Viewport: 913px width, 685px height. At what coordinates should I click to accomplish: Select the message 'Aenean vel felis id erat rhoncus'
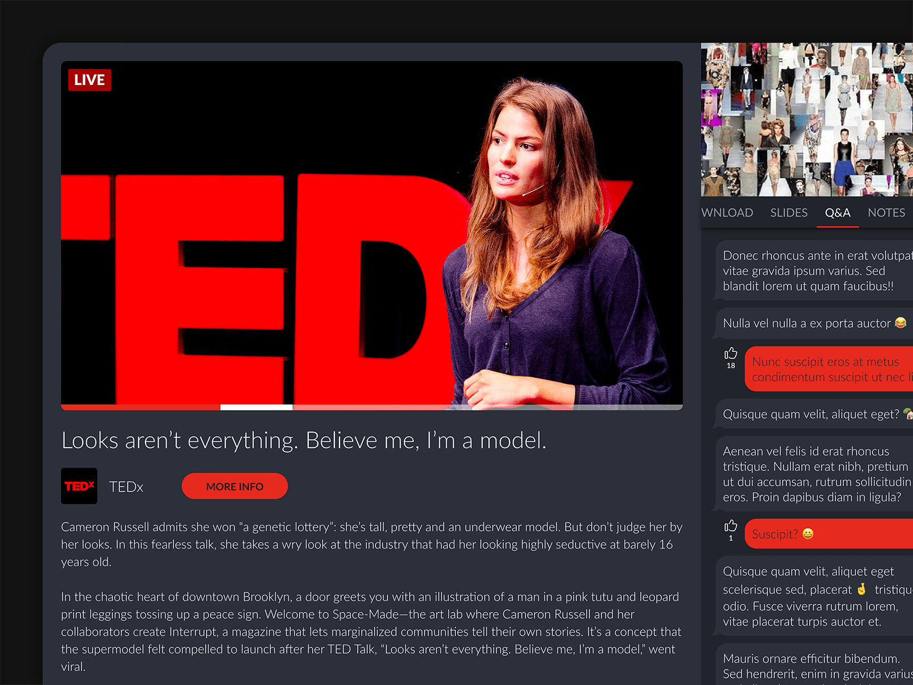[x=813, y=474]
